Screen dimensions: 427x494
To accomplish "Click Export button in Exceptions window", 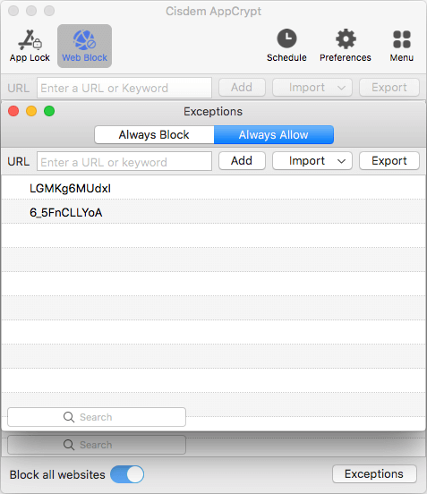I will (x=389, y=161).
